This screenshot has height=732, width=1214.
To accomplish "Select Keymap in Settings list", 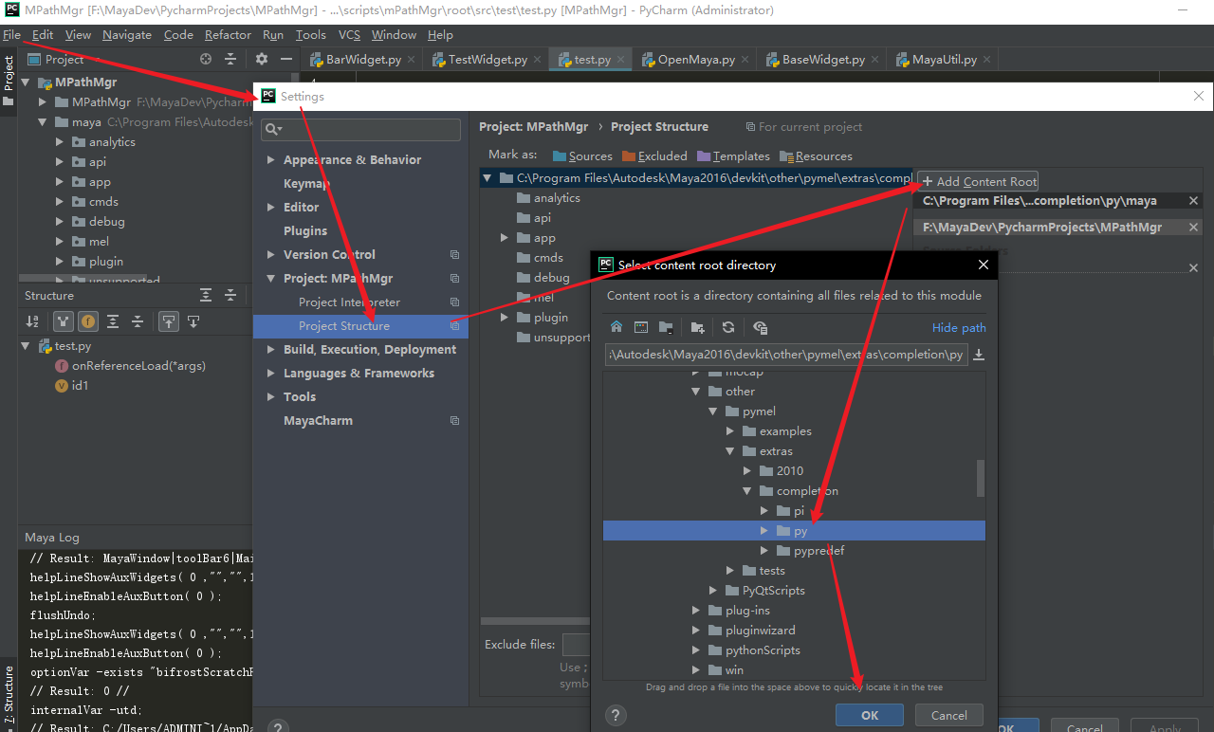I will [x=306, y=184].
